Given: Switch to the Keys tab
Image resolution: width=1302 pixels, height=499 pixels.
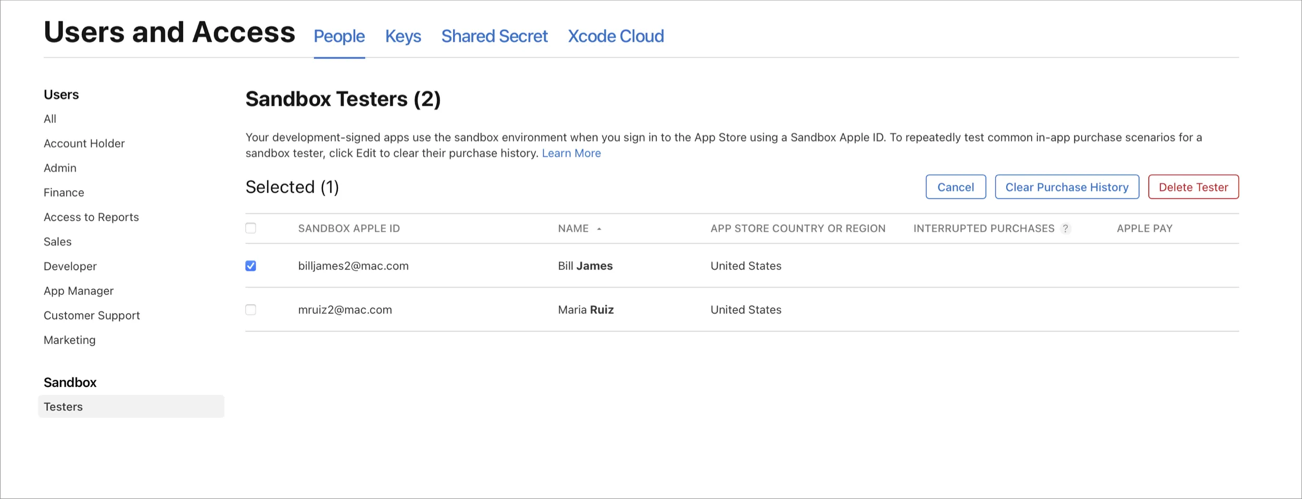Looking at the screenshot, I should pos(403,36).
